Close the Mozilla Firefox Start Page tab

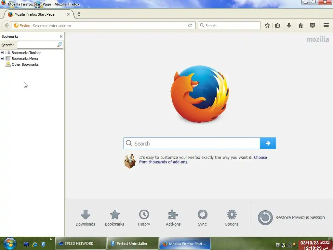68,14
